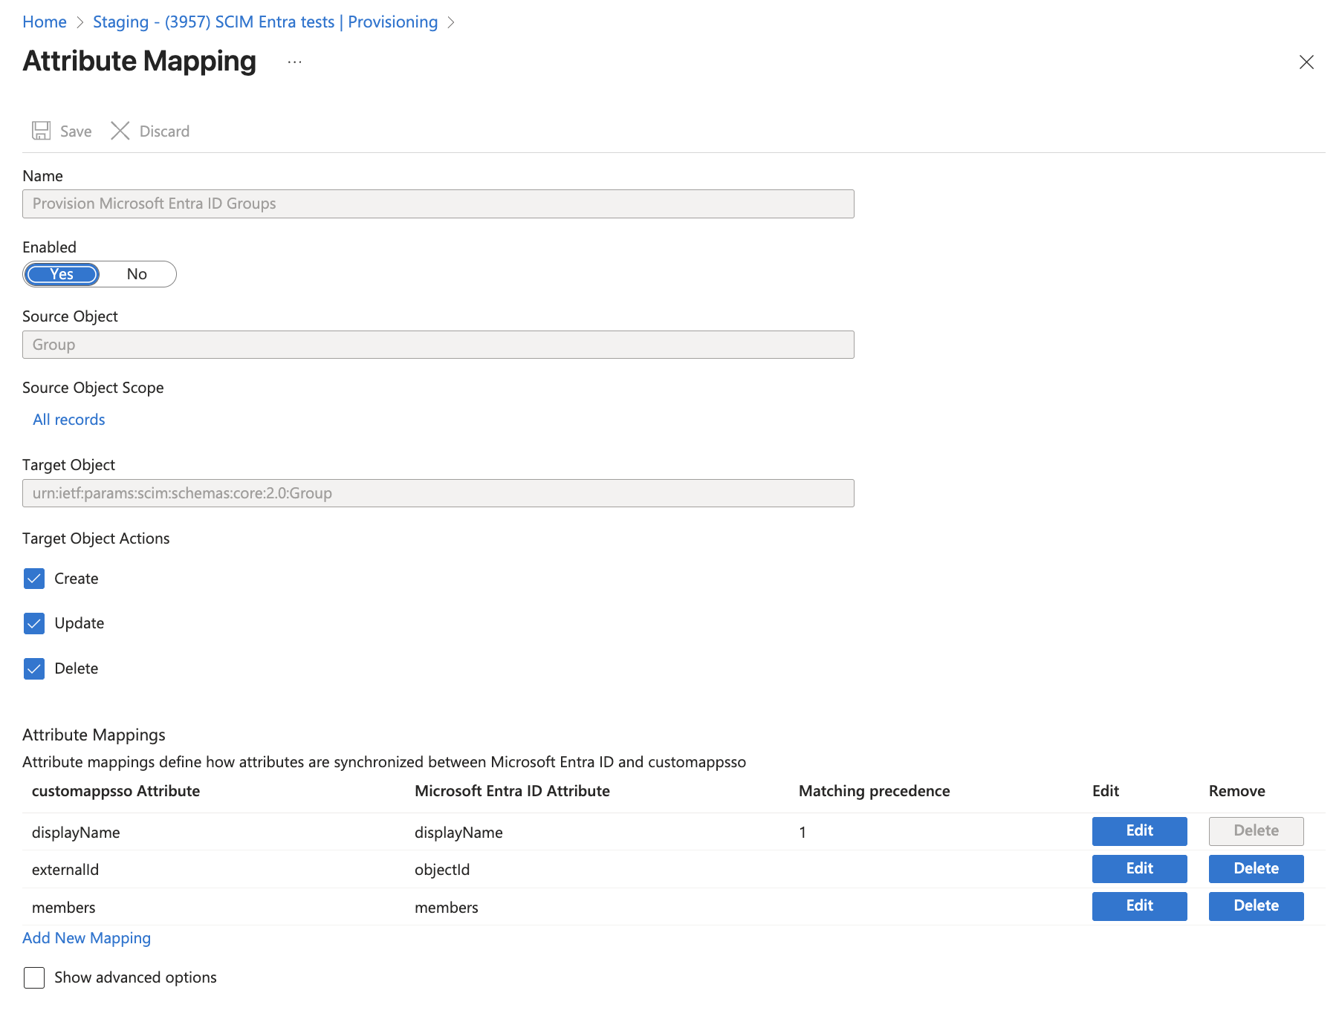This screenshot has width=1339, height=1022.
Task: Toggle Enabled to No
Action: pyautogui.click(x=137, y=274)
